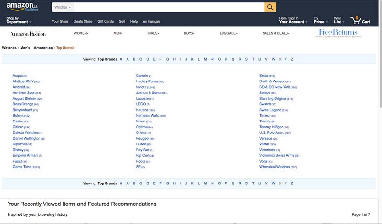Screen dimensions: 382x224
Task: Go to Amazon.ca home logo
Action: [22, 6]
